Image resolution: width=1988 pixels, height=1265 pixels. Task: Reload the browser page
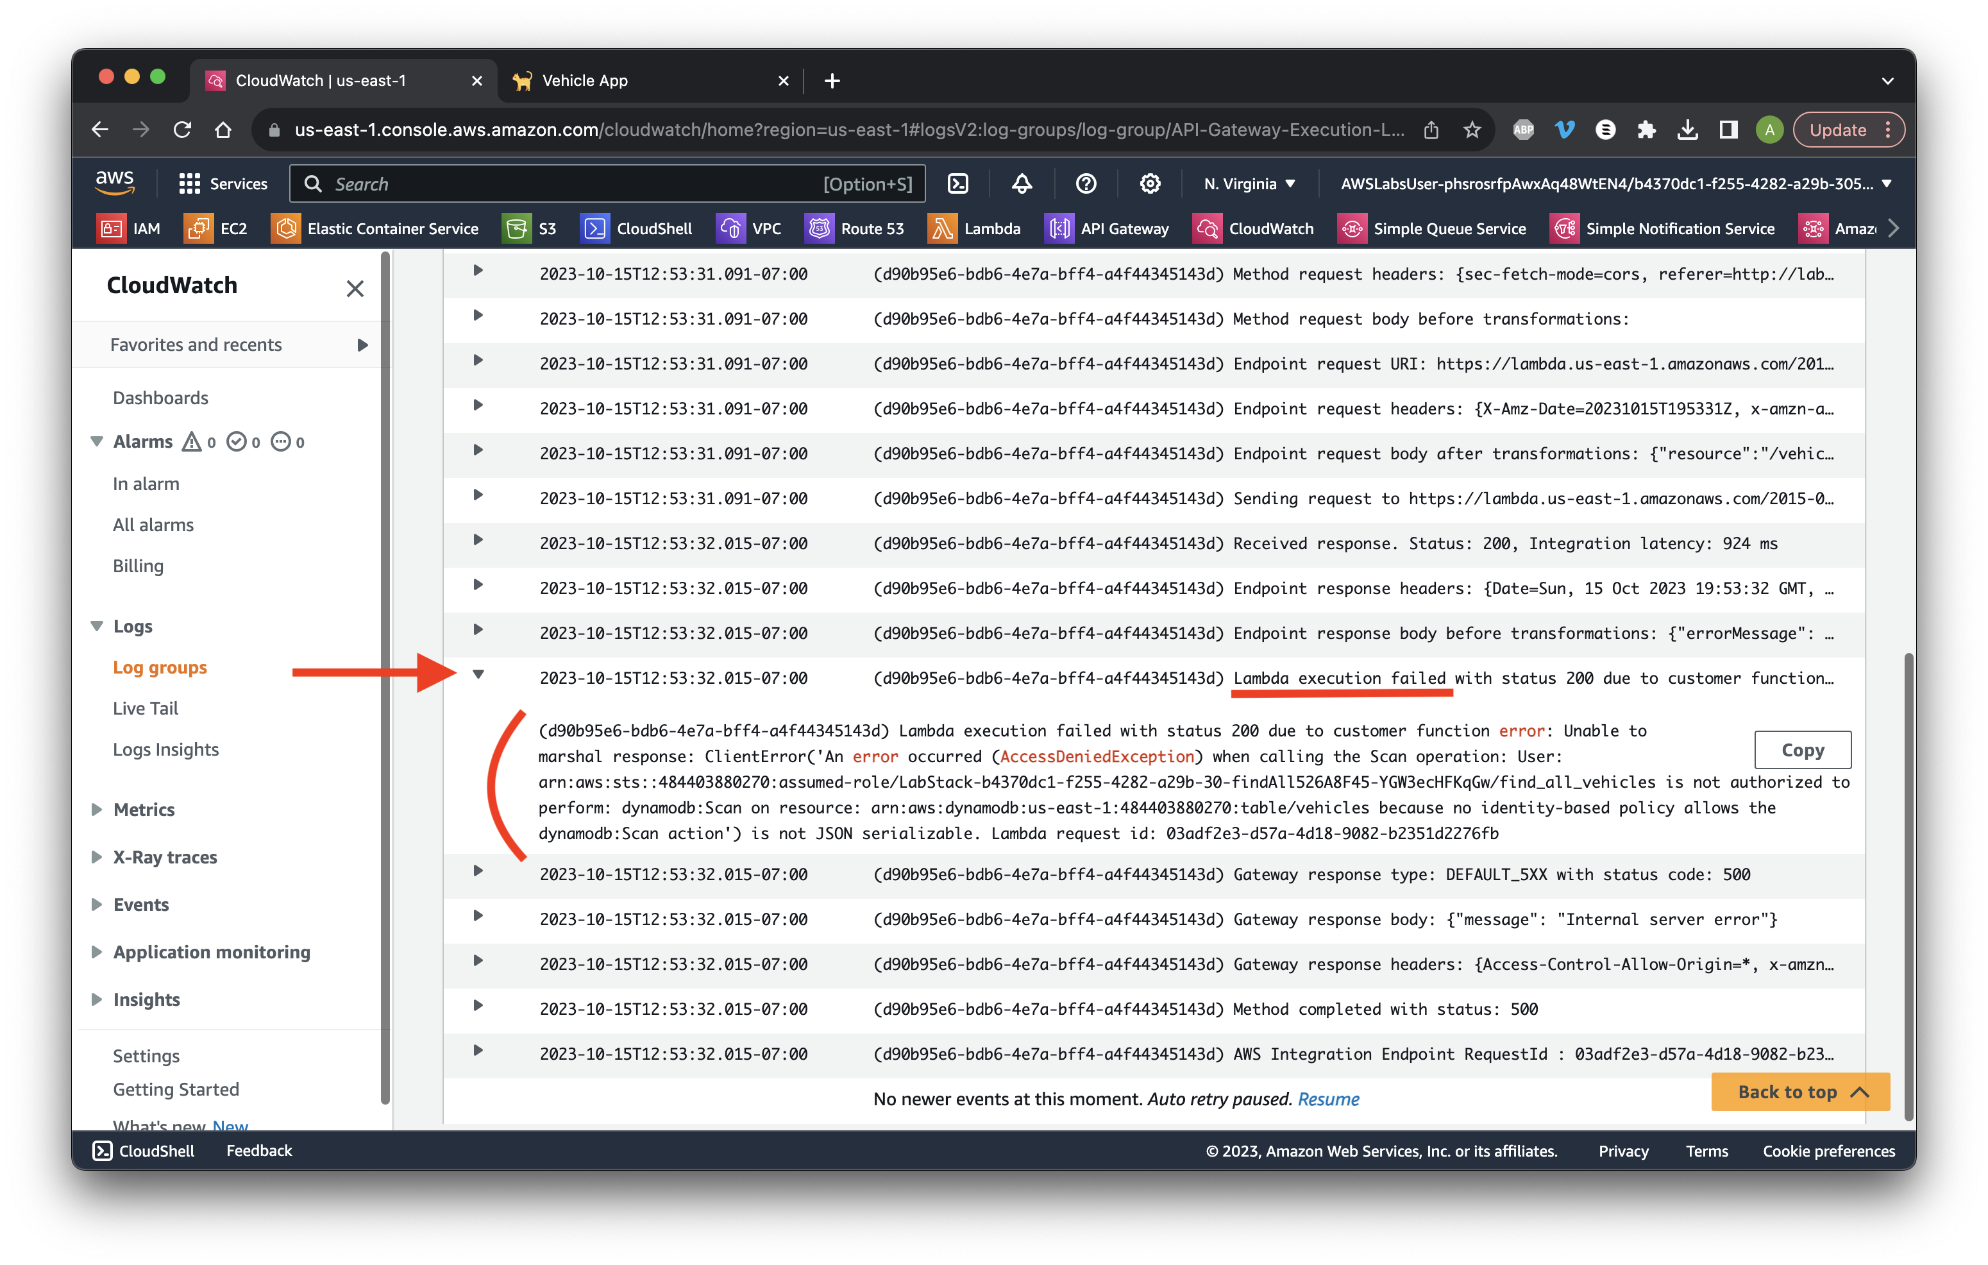point(183,130)
